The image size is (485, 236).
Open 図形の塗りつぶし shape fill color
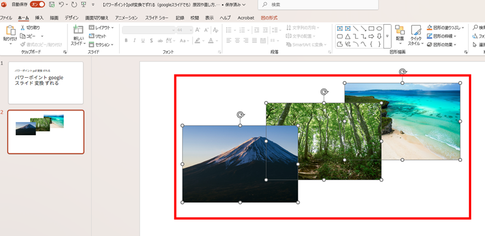(447, 27)
